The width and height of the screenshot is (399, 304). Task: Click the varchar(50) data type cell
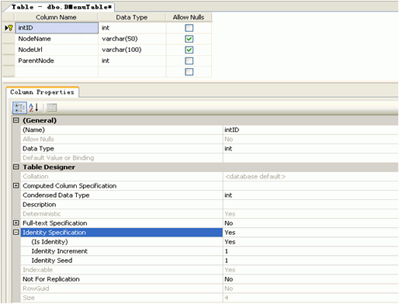point(132,39)
